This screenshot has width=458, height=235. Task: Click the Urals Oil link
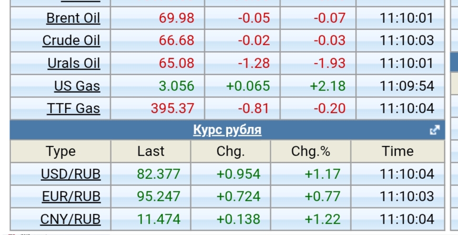[74, 63]
